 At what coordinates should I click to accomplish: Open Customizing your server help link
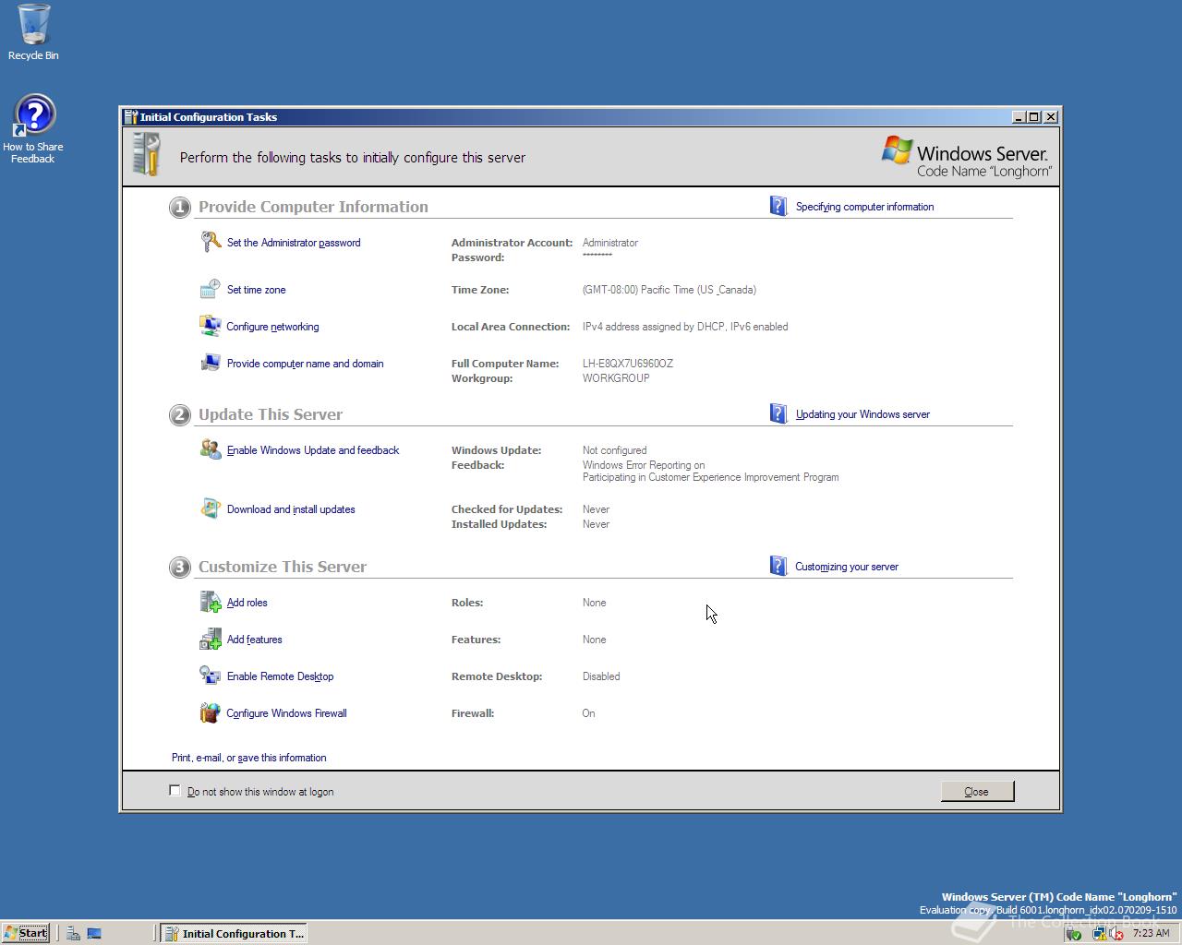847,567
